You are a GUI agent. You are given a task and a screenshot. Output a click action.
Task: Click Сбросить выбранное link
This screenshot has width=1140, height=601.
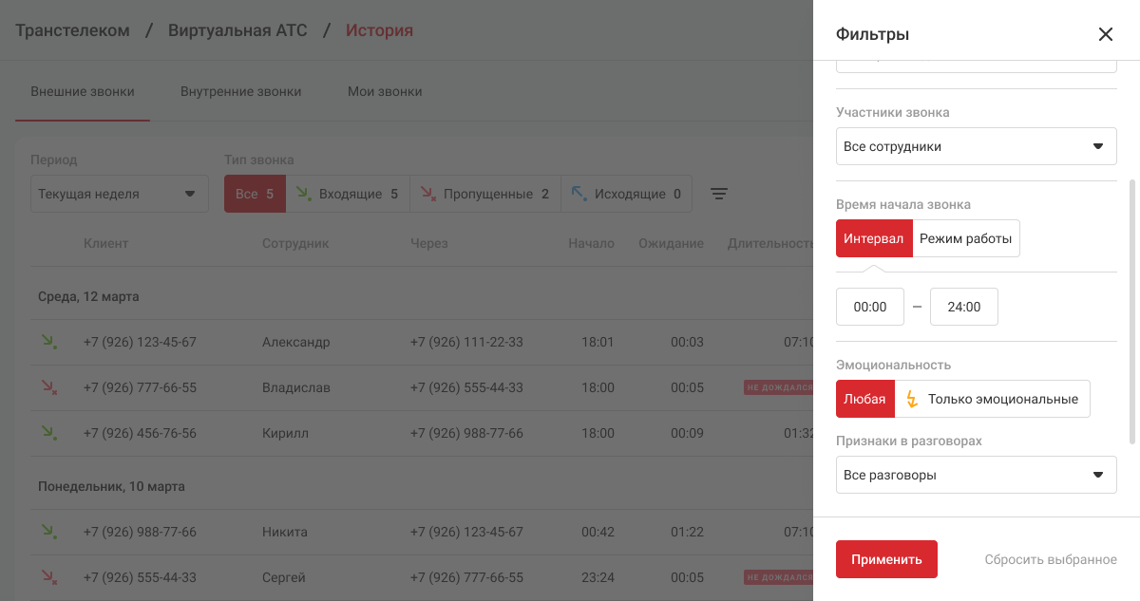pos(1050,559)
